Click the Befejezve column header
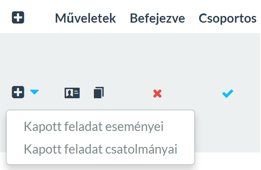This screenshot has height=170, width=261. tap(157, 18)
